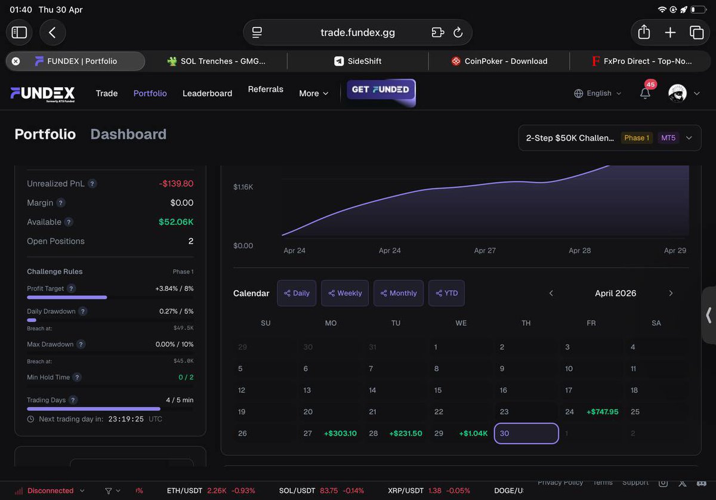Add a new tab with the plus icon
This screenshot has width=716, height=500.
click(x=670, y=32)
